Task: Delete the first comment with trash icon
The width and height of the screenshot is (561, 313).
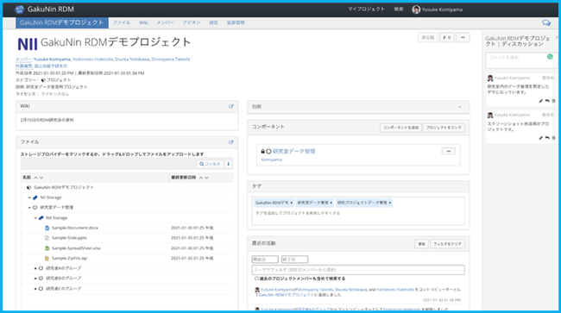Action: pos(553,101)
